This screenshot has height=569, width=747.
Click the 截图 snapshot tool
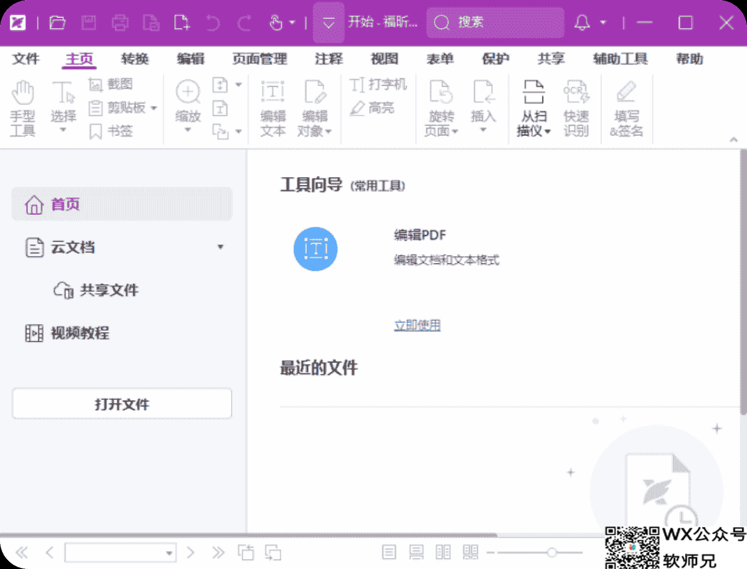pyautogui.click(x=111, y=84)
